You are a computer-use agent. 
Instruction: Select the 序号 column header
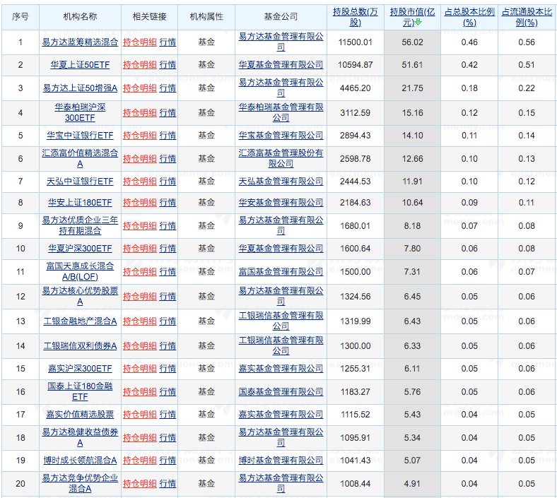[x=20, y=17]
